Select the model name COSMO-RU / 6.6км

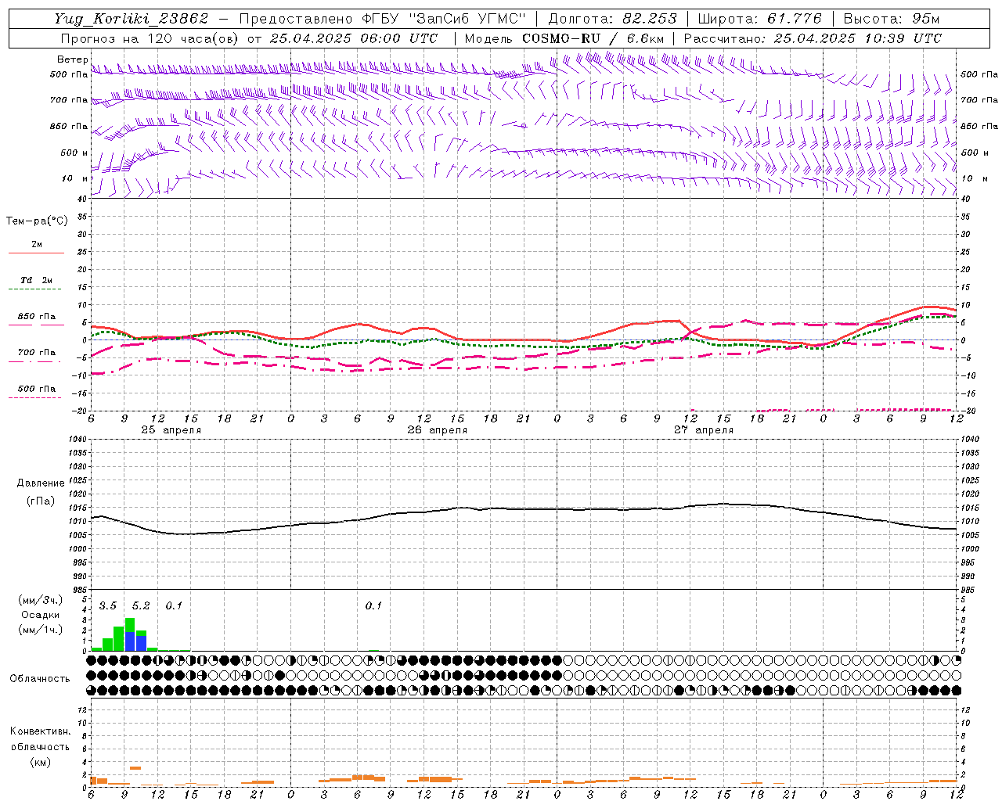click(593, 38)
